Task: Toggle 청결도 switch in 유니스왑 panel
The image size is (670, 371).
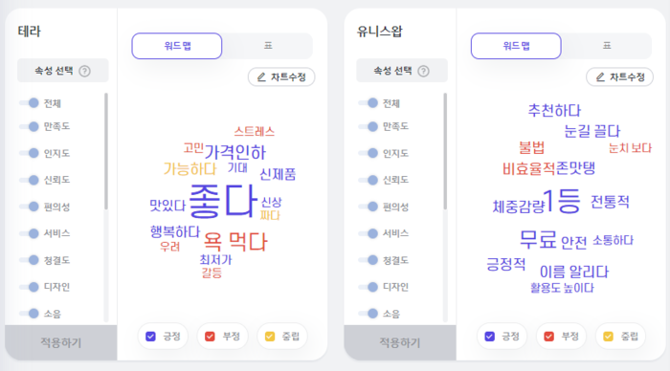Action: [368, 260]
